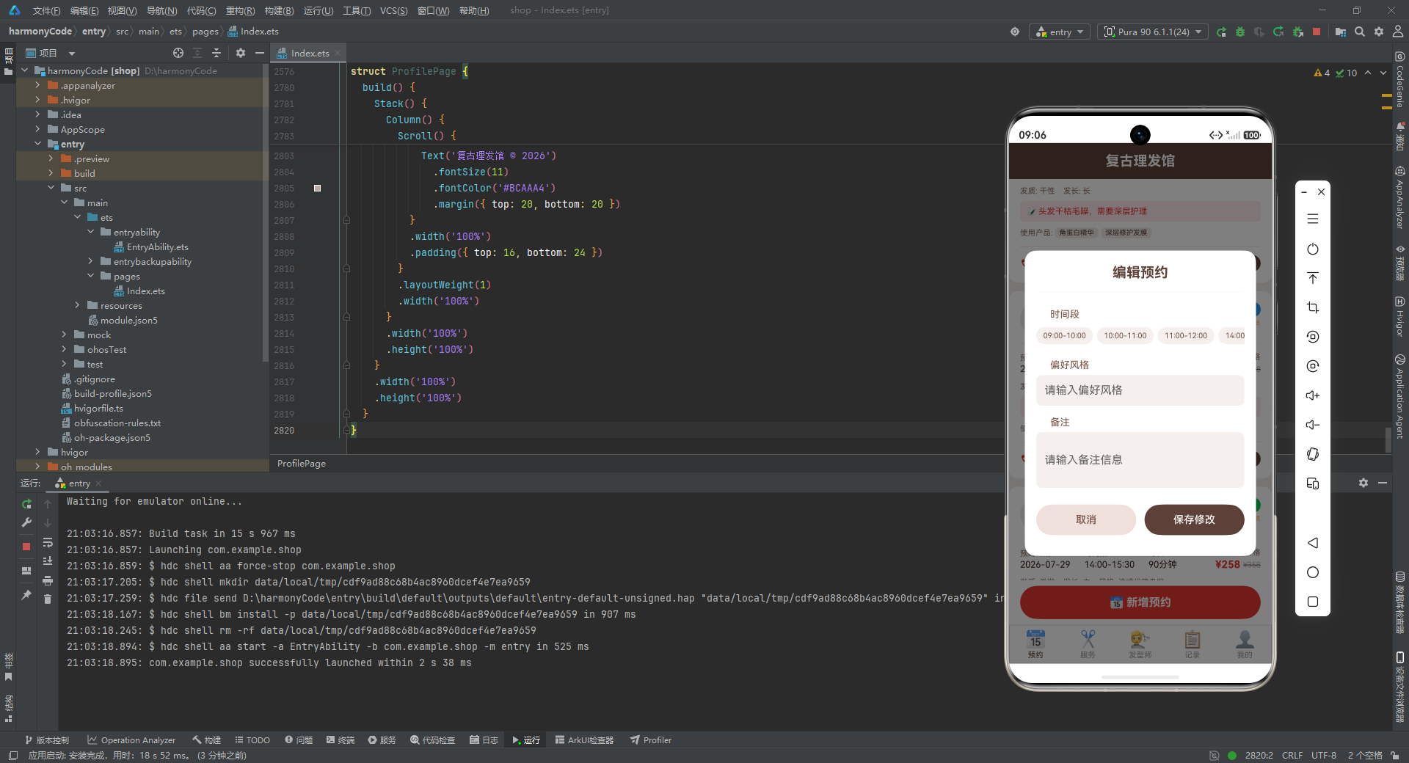Image resolution: width=1409 pixels, height=763 pixels.
Task: Expand the .appanalyzer folder
Action: [x=37, y=85]
